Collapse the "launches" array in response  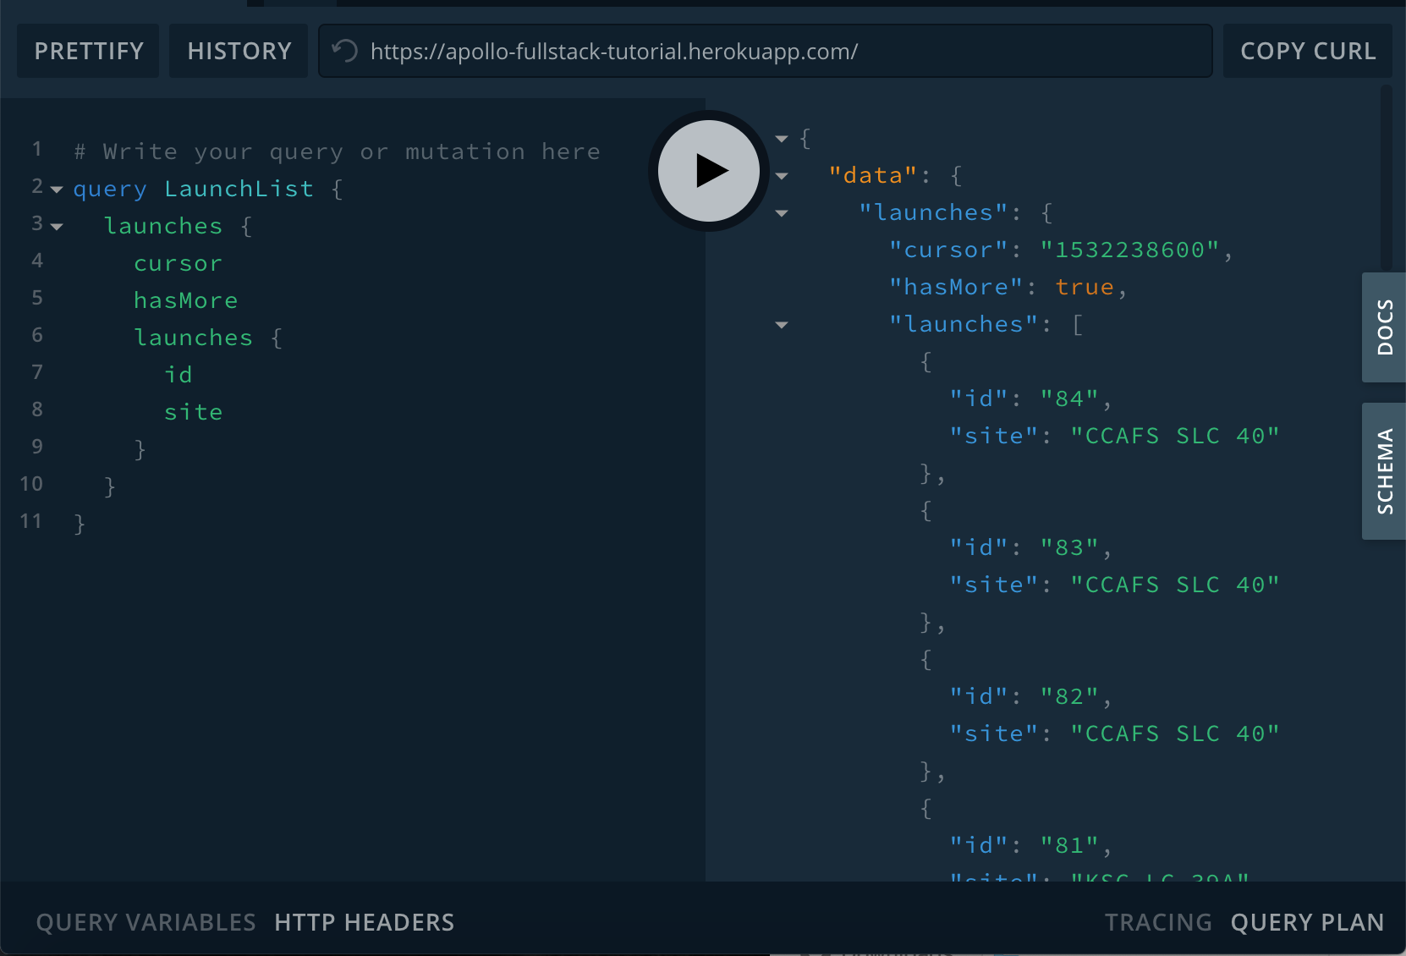pos(782,325)
